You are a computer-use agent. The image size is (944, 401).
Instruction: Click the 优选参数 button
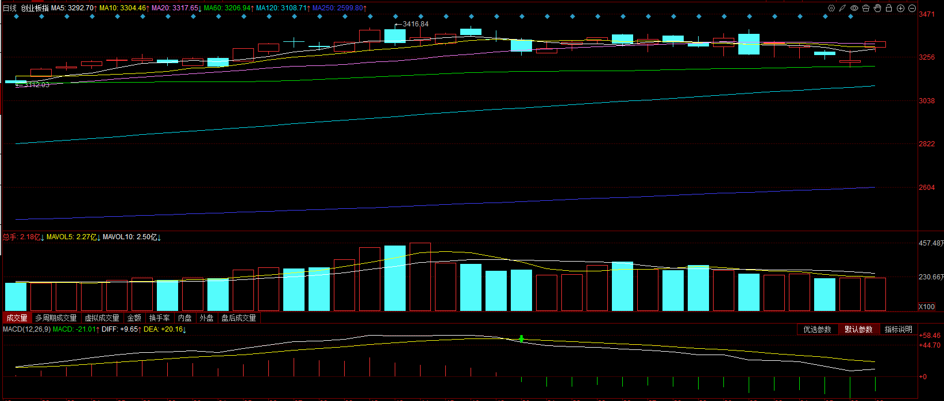coord(817,329)
